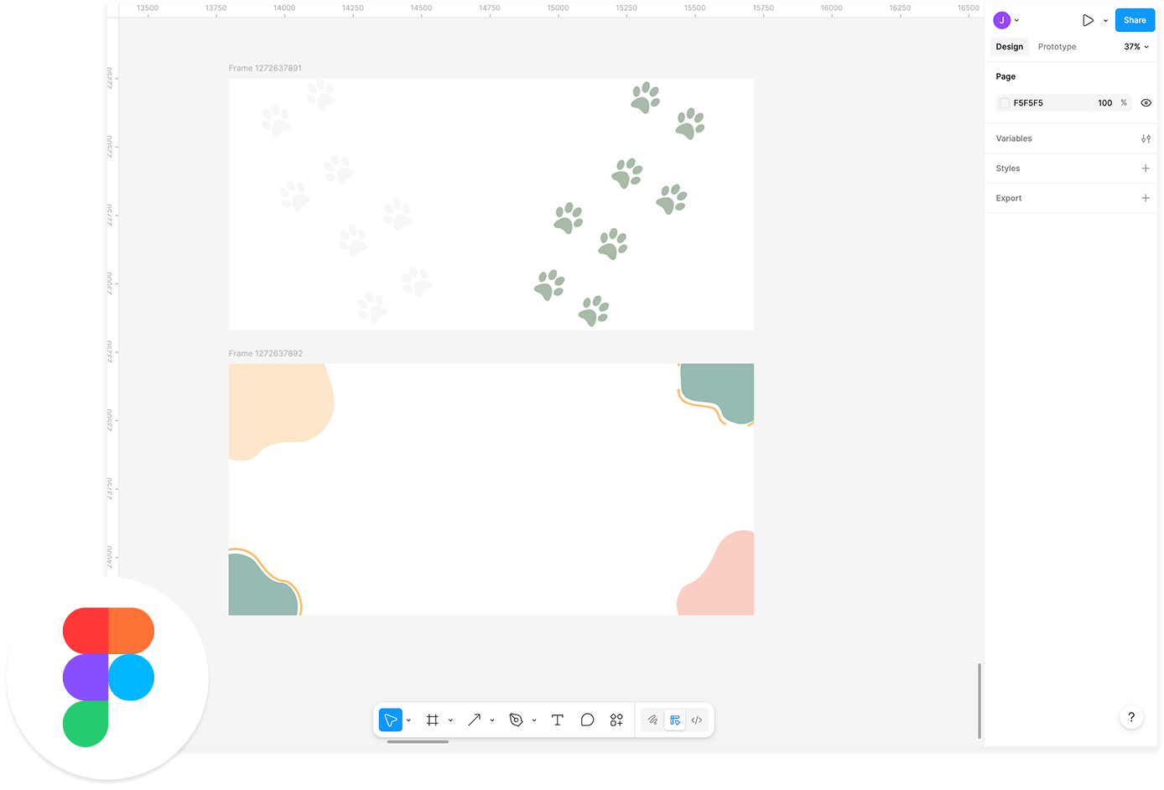This screenshot has height=790, width=1164.
Task: Switch to the Design tab
Action: tap(1009, 47)
